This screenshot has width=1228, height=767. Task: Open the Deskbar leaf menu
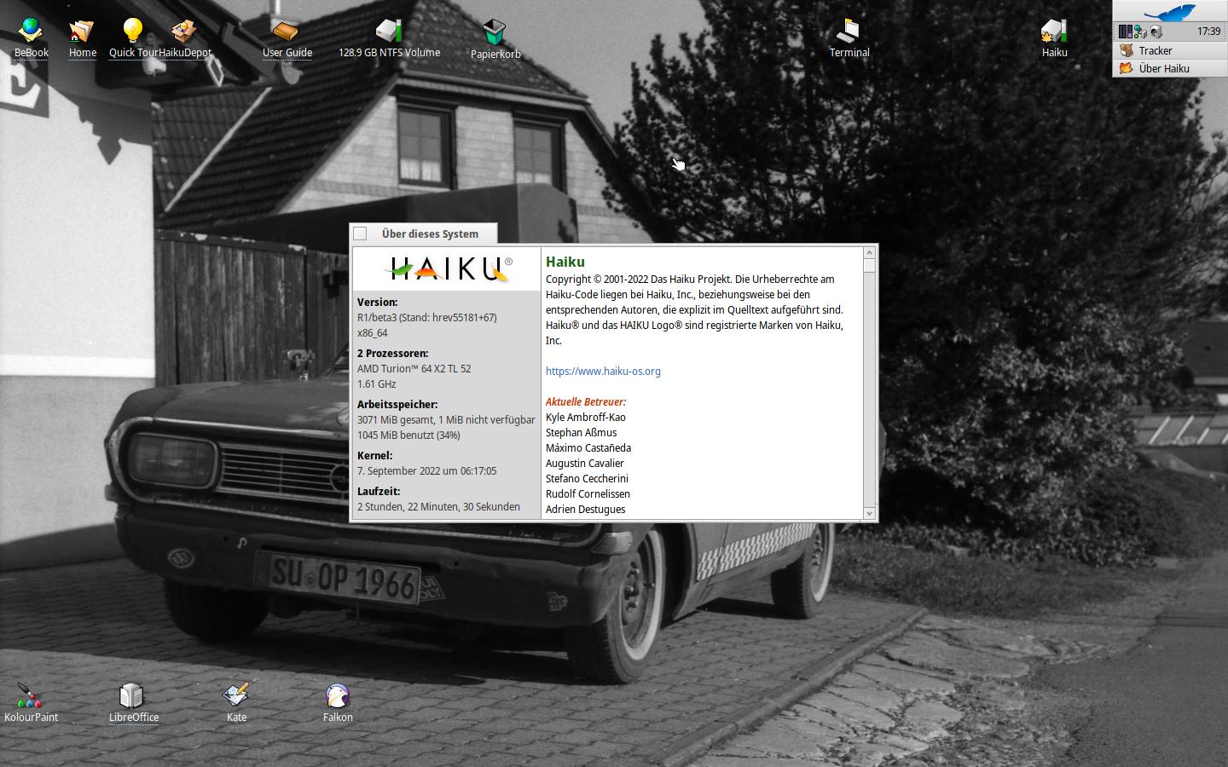click(1170, 12)
